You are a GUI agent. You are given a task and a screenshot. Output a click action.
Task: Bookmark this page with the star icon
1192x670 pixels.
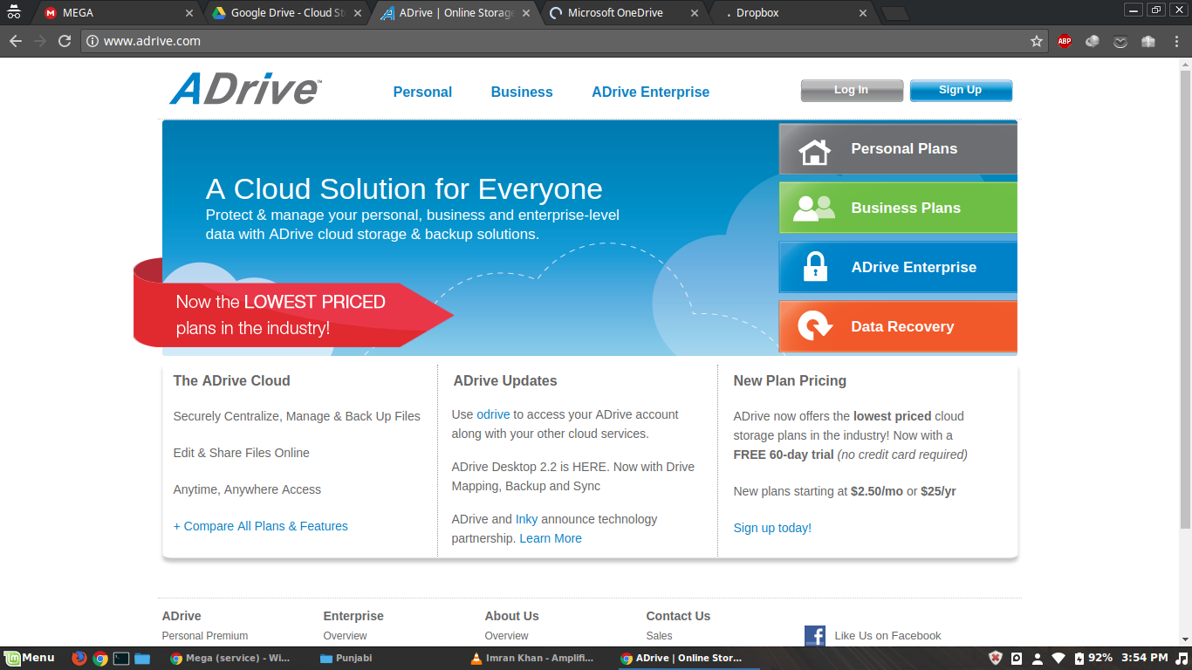point(1037,41)
